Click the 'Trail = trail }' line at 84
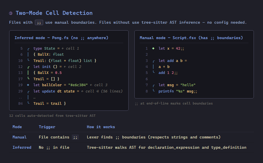 click(50, 104)
